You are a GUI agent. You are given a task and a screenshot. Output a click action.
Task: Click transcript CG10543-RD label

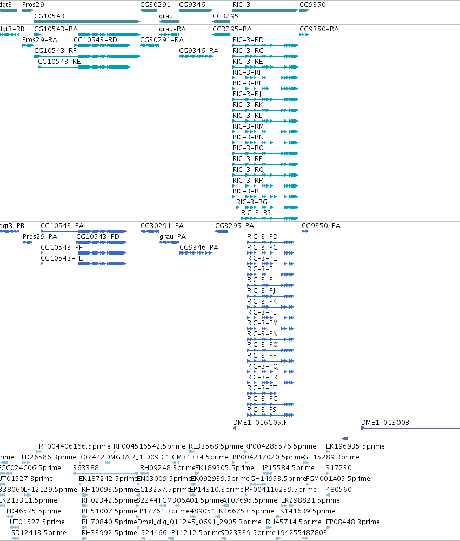pyautogui.click(x=95, y=40)
